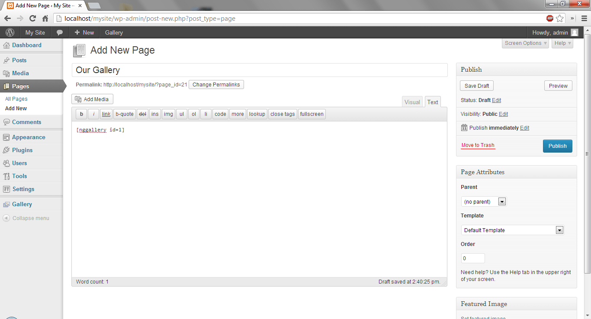
Task: Open the Parent page dropdown
Action: 484,201
